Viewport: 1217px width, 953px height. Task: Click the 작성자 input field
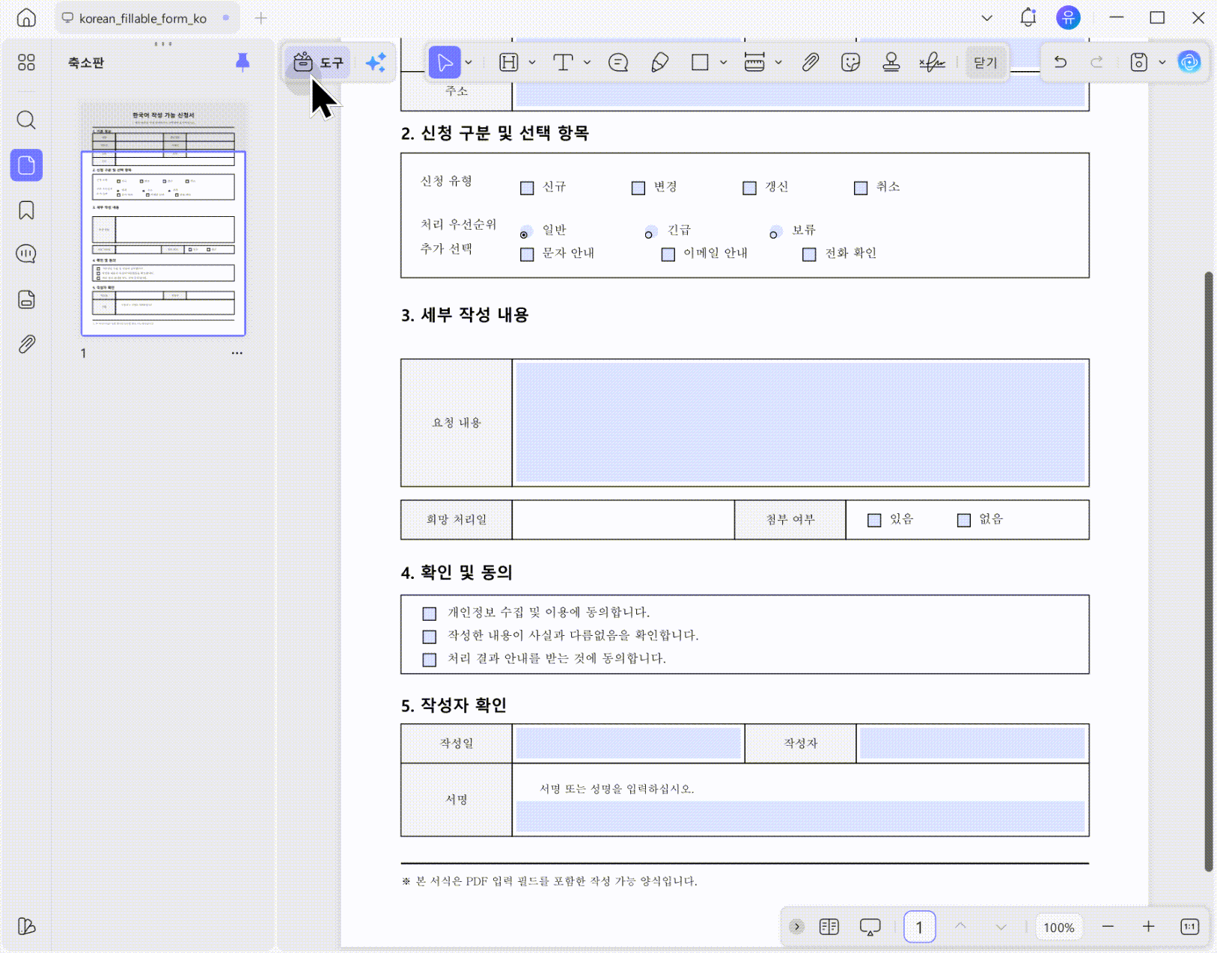(972, 744)
